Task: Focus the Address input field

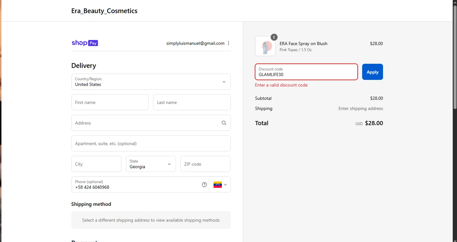Action: pos(151,123)
